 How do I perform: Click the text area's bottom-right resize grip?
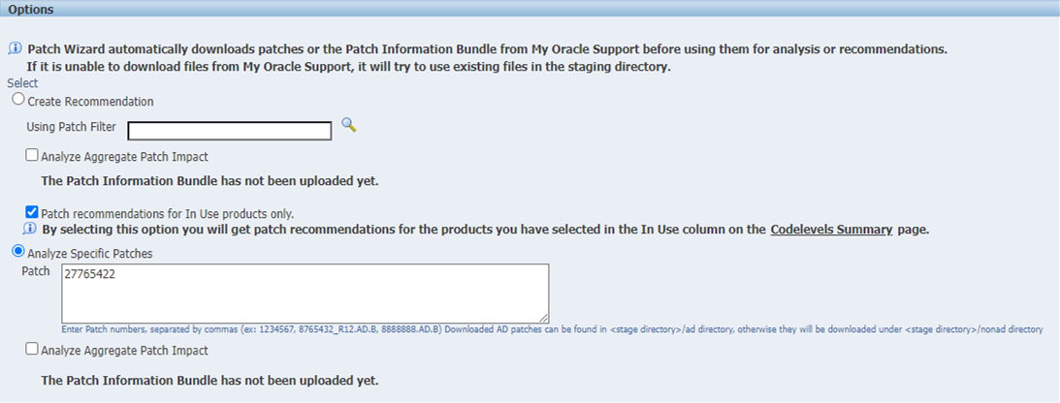click(544, 319)
